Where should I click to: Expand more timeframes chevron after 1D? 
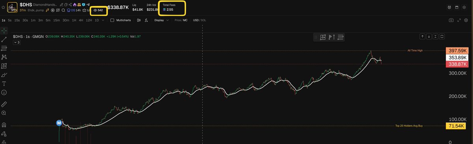(103, 20)
